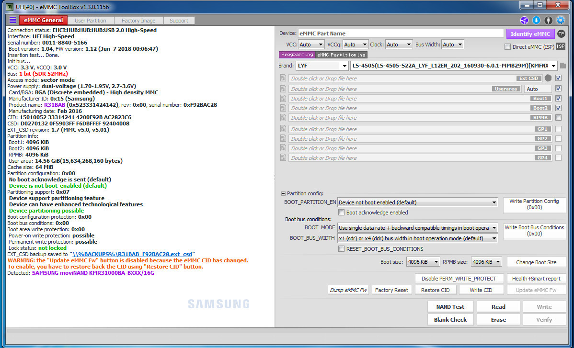Check RESET_BOOT_BUS_CONDITIONS checkbox
The image size is (574, 348).
341,249
